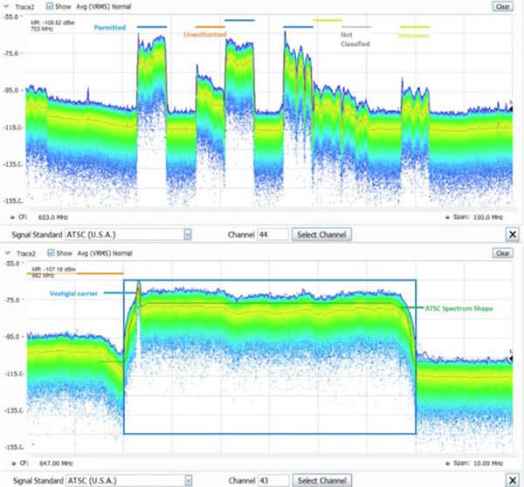The height and width of the screenshot is (487, 524).
Task: Click the 647.00 MHz center frequency value
Action: [x=56, y=463]
